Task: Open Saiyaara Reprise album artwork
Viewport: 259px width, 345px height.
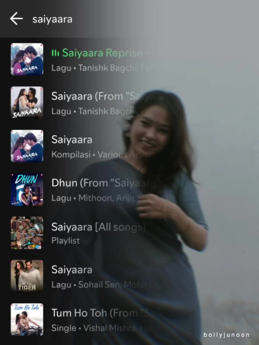Action: 27,59
